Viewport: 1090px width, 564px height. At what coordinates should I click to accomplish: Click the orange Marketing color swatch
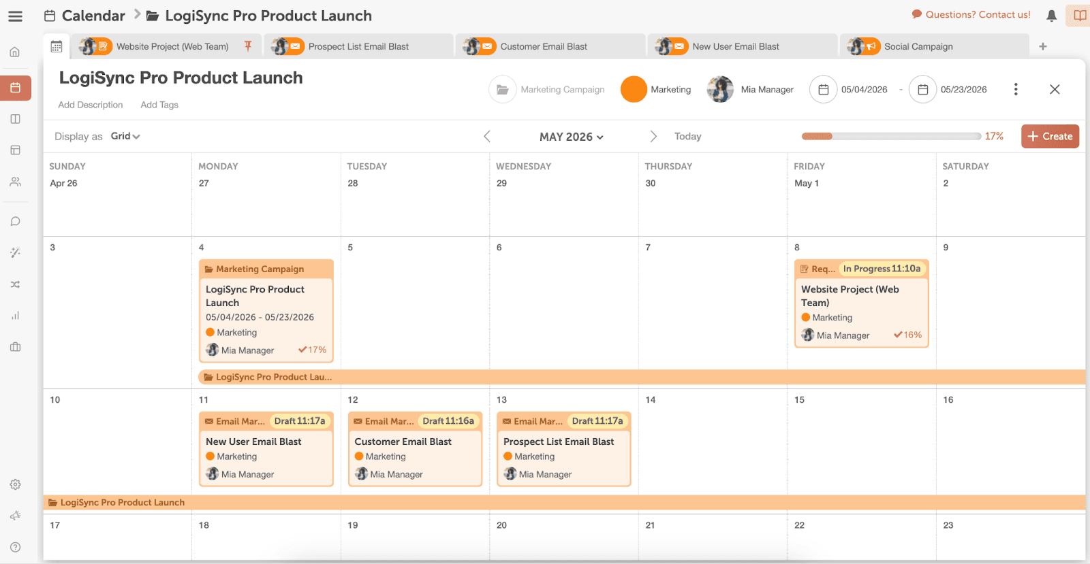[633, 89]
